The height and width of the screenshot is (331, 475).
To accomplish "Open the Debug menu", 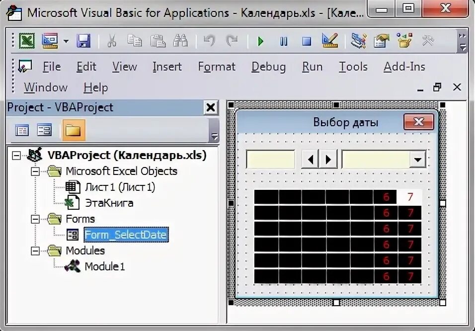I will click(269, 67).
